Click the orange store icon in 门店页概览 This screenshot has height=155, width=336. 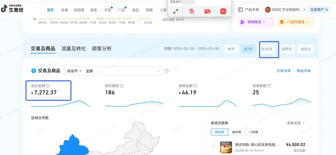click(x=282, y=22)
